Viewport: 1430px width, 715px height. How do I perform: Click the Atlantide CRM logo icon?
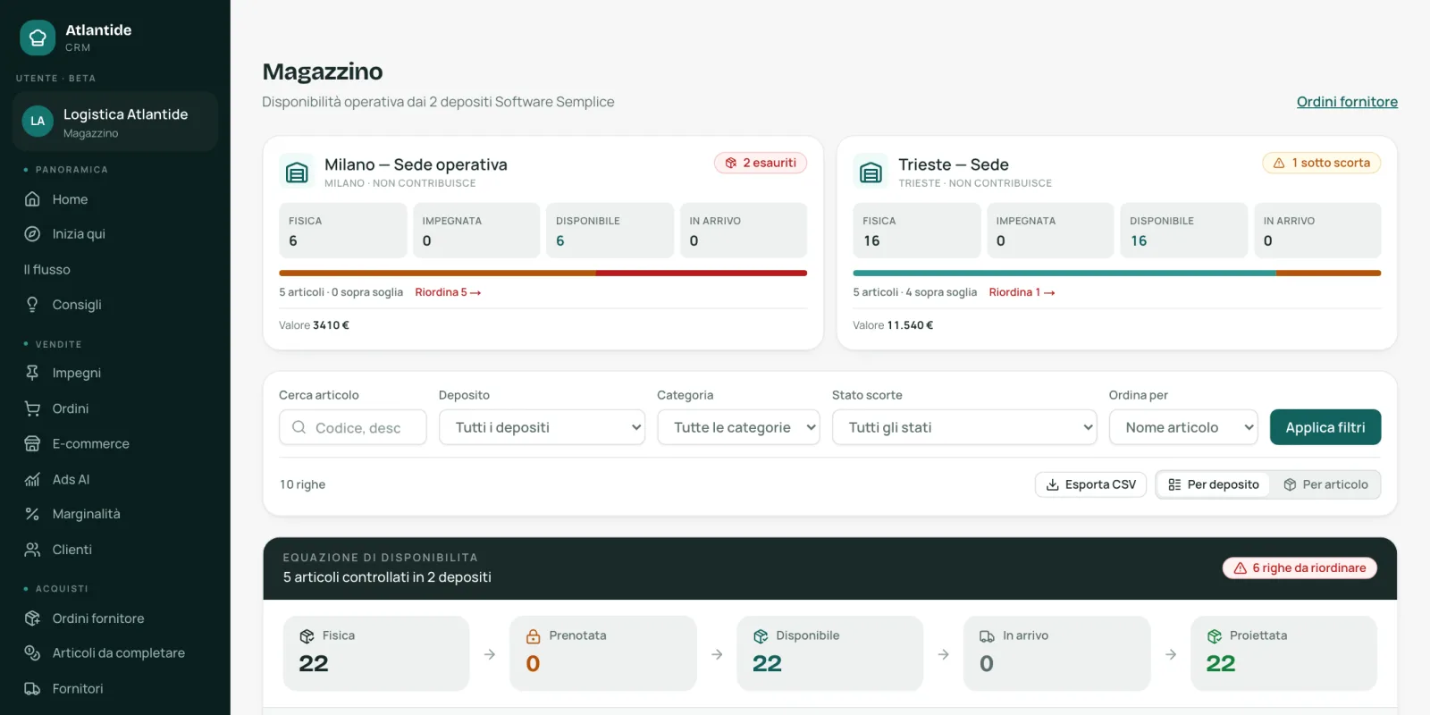click(x=38, y=38)
